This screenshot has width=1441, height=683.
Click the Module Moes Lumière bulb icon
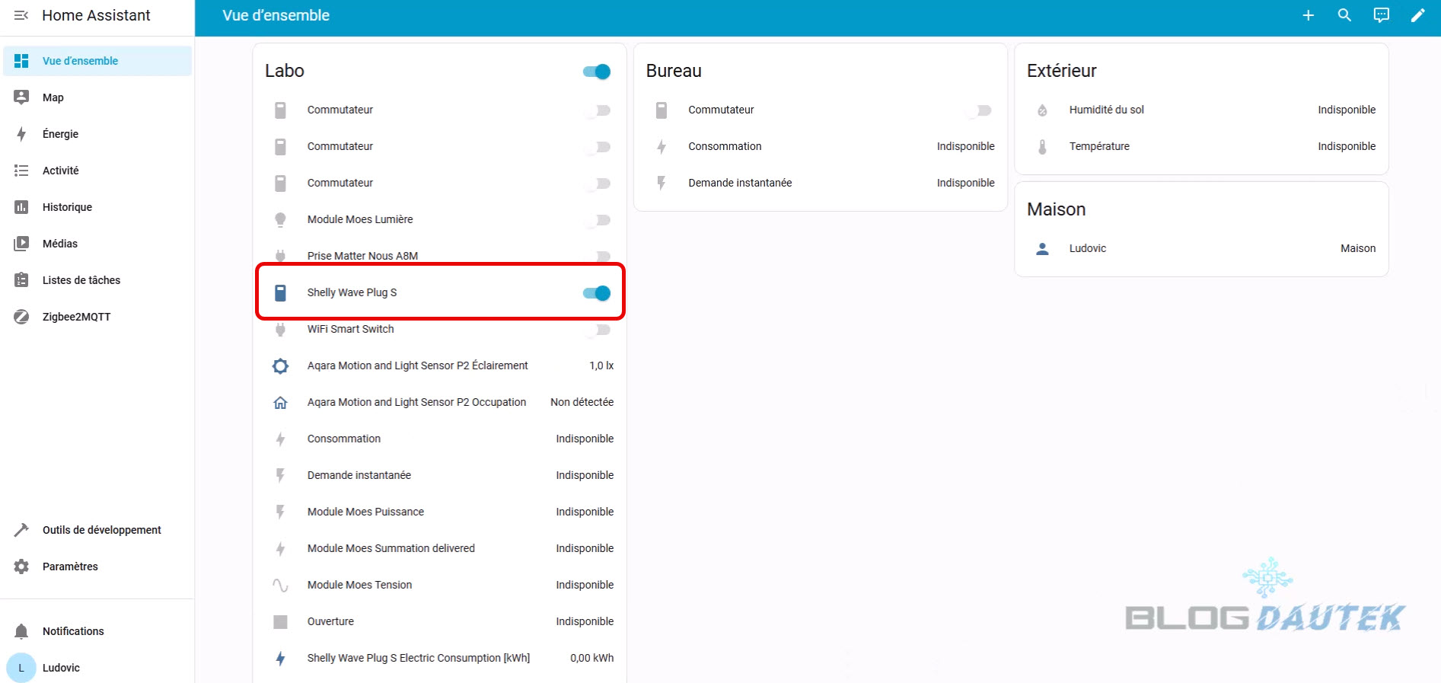[280, 220]
